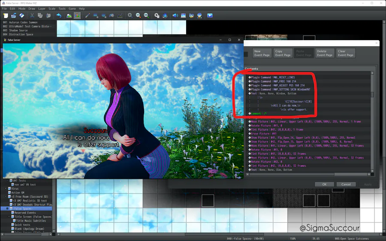The image size is (386, 241).
Task: Select the Rectangle drawing tool
Action: click(96, 15)
